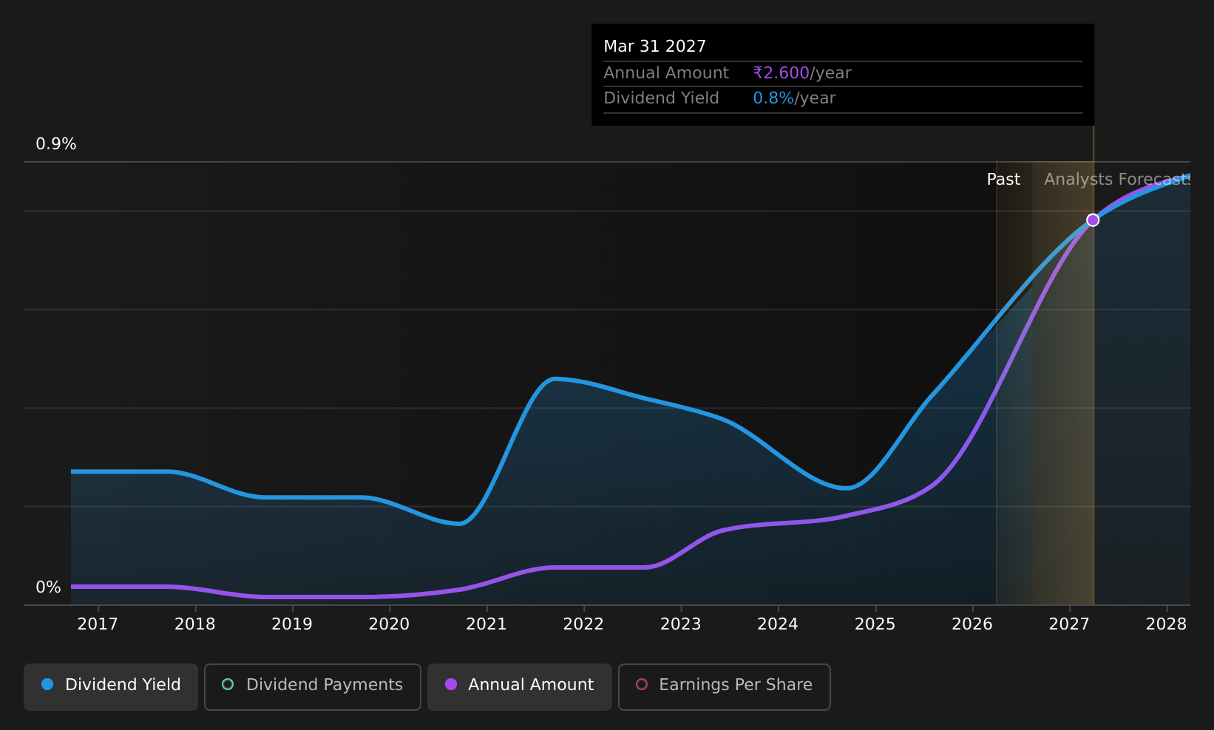Screen dimensions: 1214x730
Task: Enable the Earnings Per Share series
Action: pyautogui.click(x=725, y=686)
